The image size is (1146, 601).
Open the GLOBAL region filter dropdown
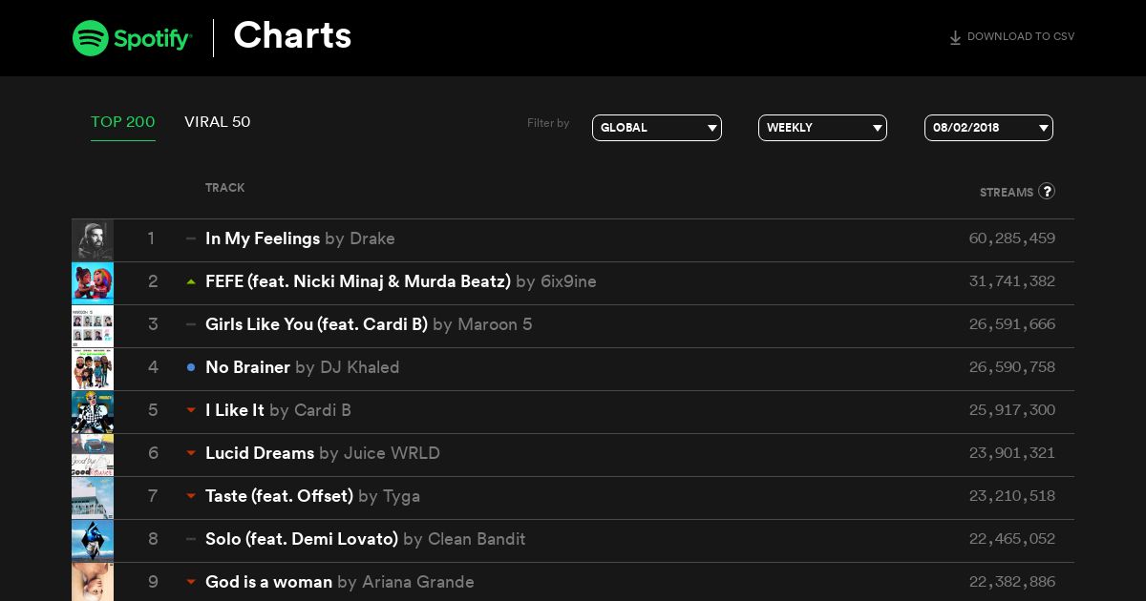657,128
